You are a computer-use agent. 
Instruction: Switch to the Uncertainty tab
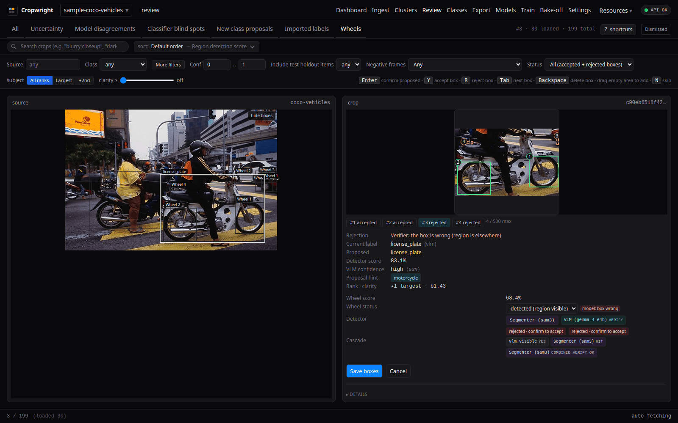pyautogui.click(x=47, y=29)
